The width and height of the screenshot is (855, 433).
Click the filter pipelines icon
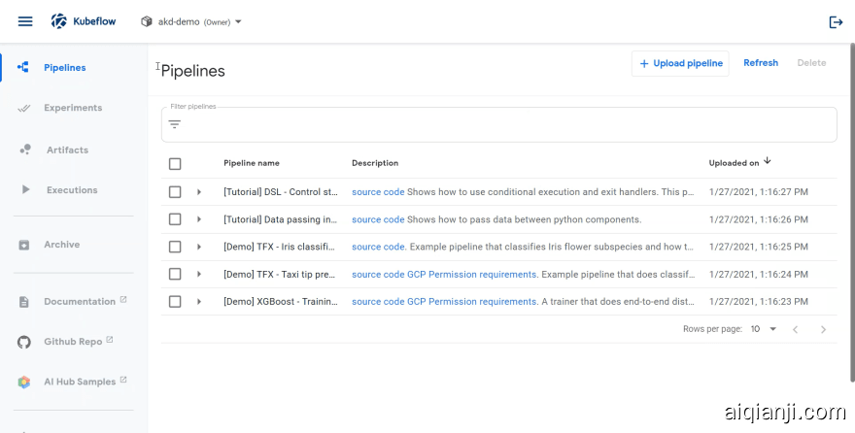click(175, 124)
